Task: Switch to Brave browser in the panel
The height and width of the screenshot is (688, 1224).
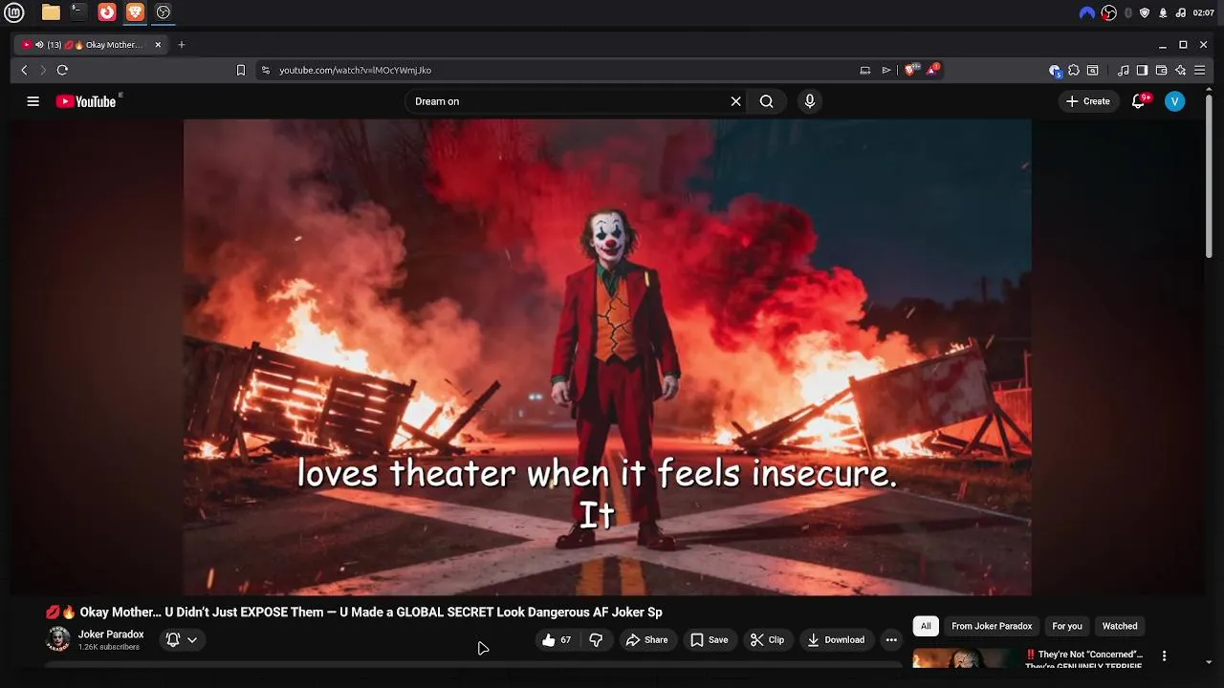Action: [135, 12]
